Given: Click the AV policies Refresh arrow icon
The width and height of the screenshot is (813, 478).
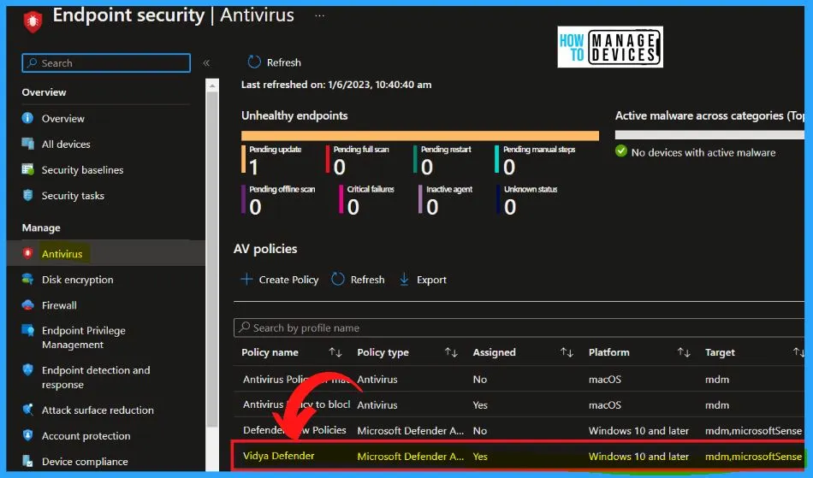Looking at the screenshot, I should (x=338, y=279).
